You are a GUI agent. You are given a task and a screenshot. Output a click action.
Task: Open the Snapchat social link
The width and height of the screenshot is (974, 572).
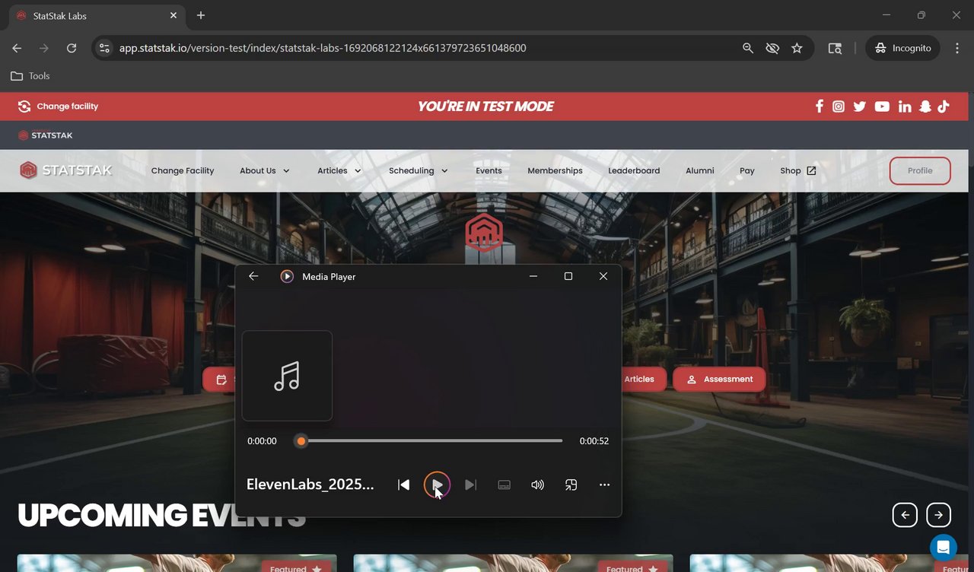tap(925, 106)
